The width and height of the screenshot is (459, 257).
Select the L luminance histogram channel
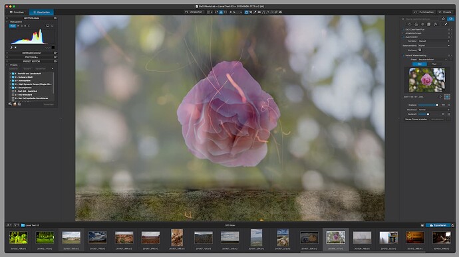pos(29,26)
